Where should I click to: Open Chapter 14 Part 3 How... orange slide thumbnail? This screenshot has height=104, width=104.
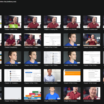coord(72,75)
